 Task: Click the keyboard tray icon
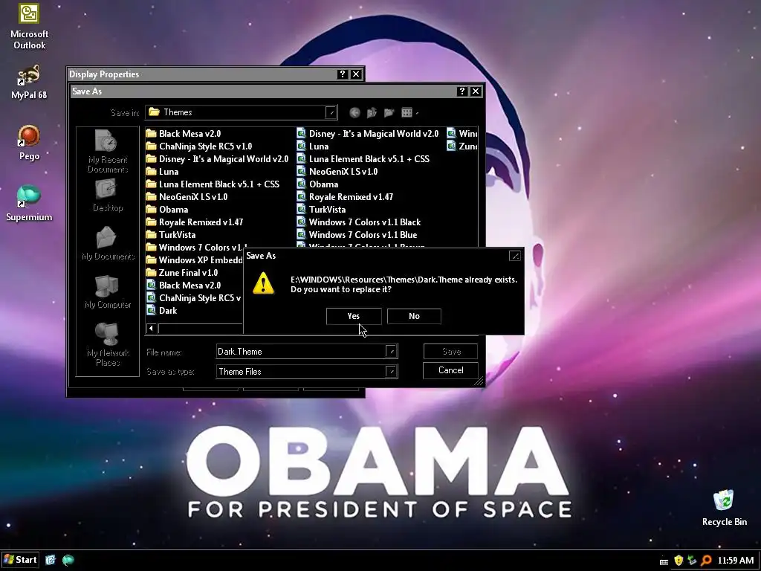(x=664, y=561)
